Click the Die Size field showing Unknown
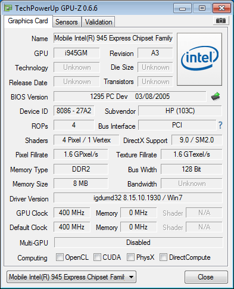Viewport: 234px width, 289px height. [155, 67]
